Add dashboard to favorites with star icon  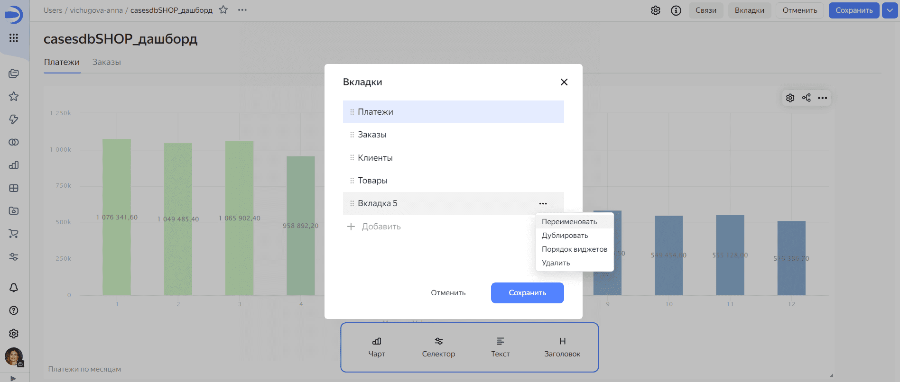click(223, 10)
